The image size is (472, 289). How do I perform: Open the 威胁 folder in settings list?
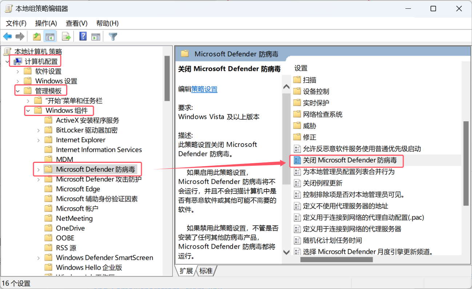[x=309, y=126]
